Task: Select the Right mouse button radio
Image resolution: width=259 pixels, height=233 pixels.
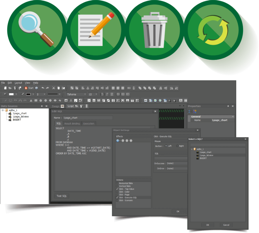Action: 177,146
